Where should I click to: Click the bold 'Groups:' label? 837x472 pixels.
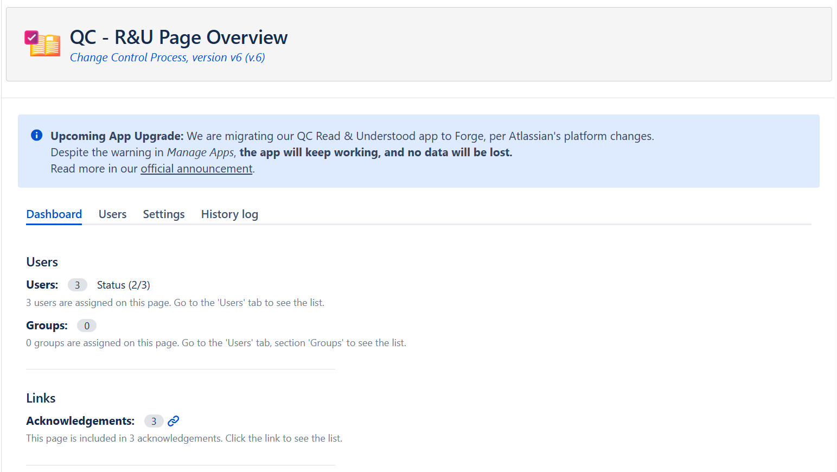coord(47,326)
